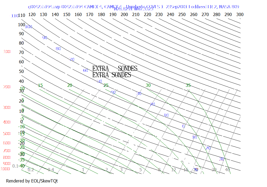Click the green '35' adiabat label above the curve
267x187 pixels.
pyautogui.click(x=188, y=85)
